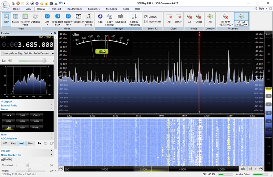Show the Receiver Pane

tap(25, 19)
